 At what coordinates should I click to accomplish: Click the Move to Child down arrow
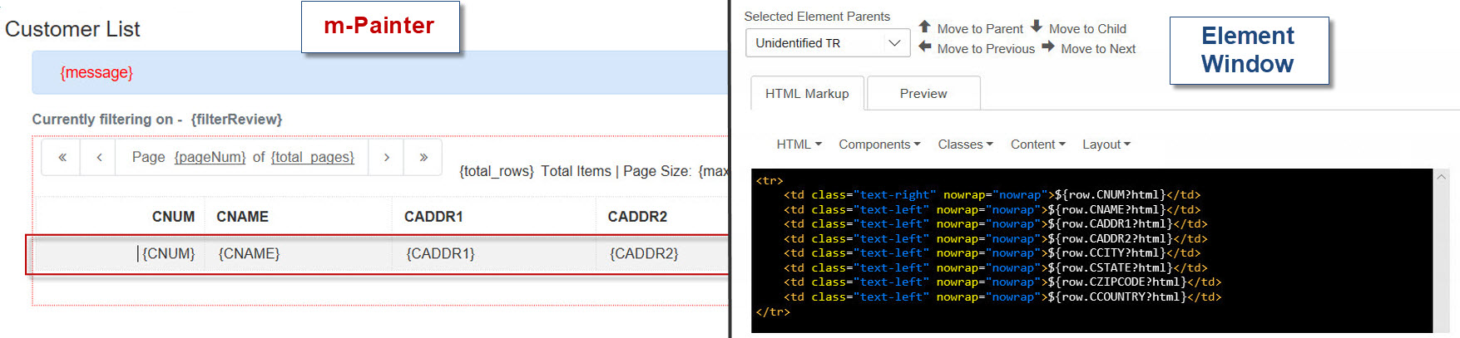point(1036,27)
